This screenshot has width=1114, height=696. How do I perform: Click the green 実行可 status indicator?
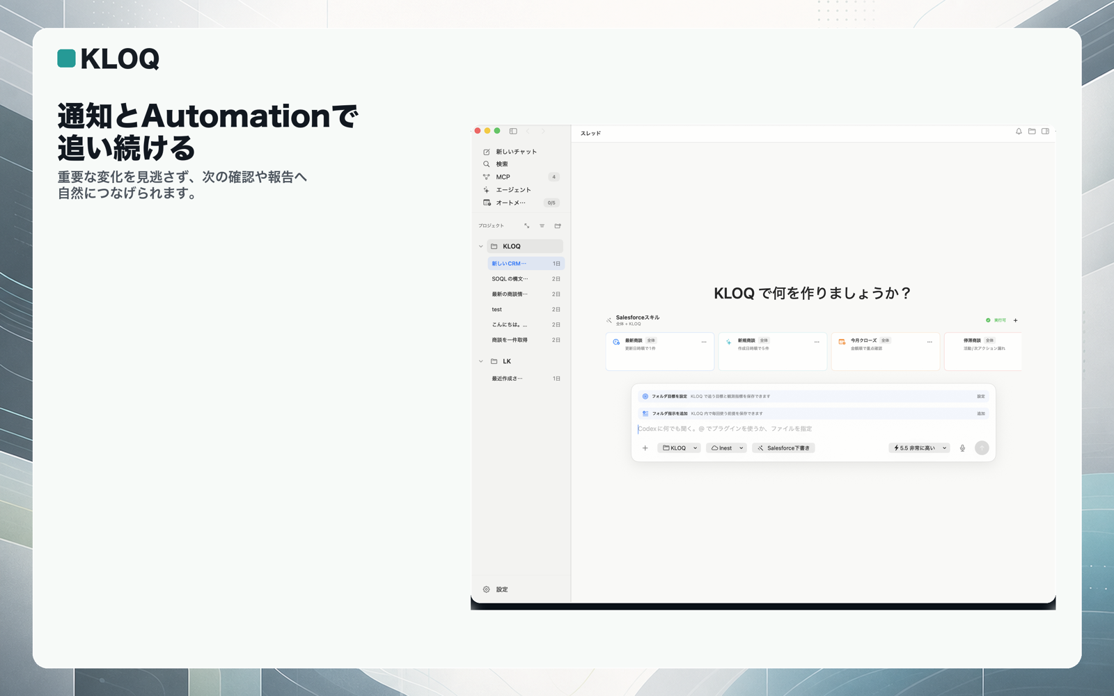(996, 320)
